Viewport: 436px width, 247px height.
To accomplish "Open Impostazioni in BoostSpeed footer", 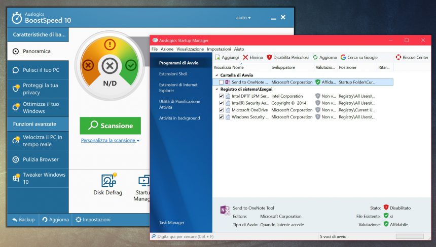I will [93, 220].
